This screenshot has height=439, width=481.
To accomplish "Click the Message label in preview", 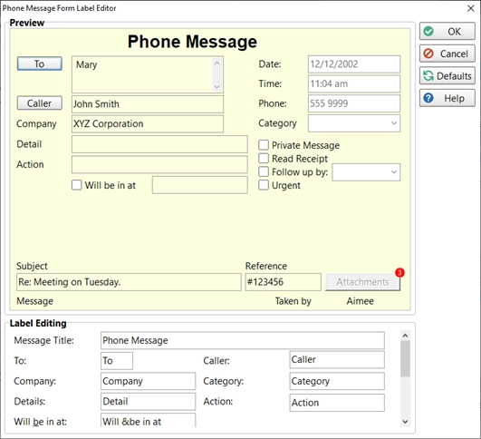I will click(35, 301).
